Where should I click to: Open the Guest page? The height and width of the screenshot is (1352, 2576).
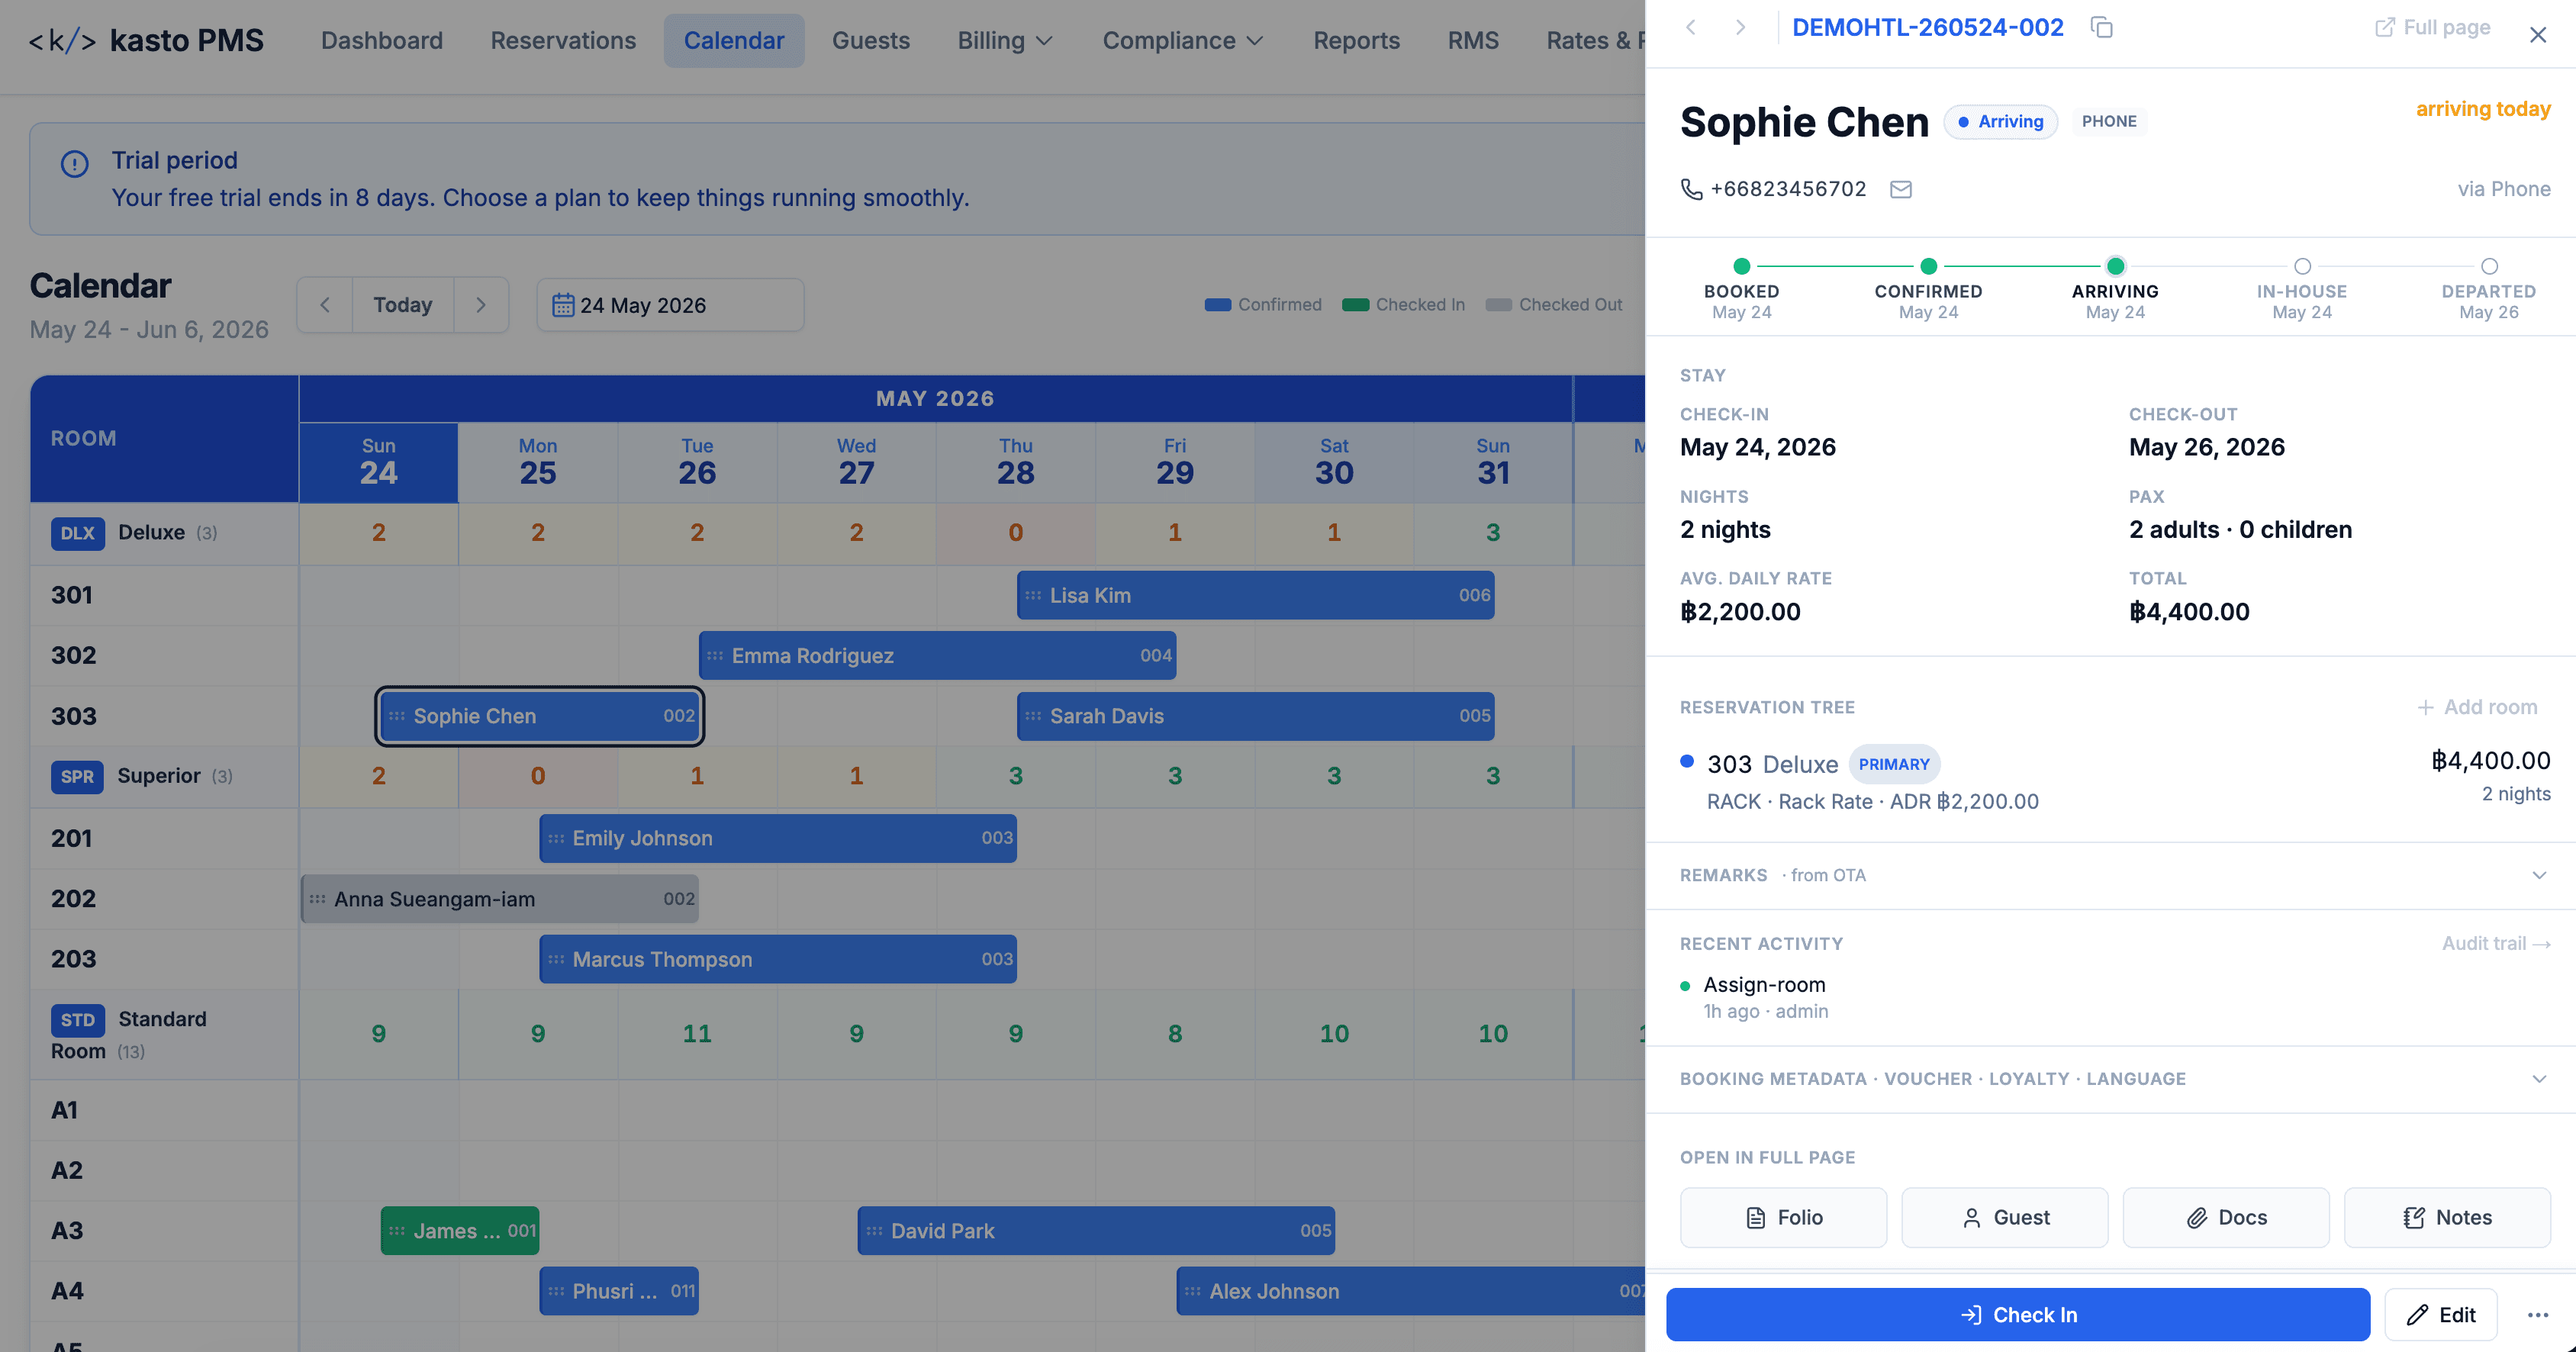click(x=2004, y=1217)
